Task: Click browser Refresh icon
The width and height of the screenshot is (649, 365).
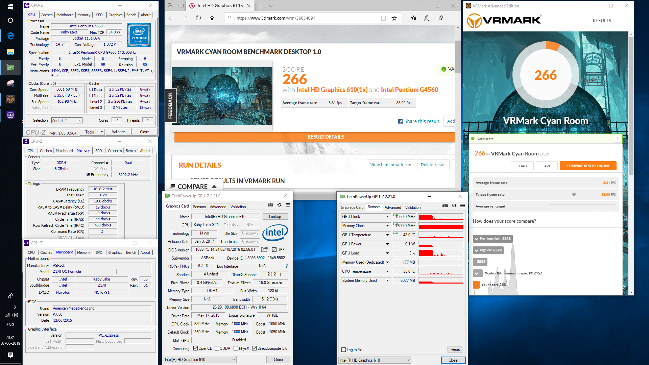Action: (198, 18)
